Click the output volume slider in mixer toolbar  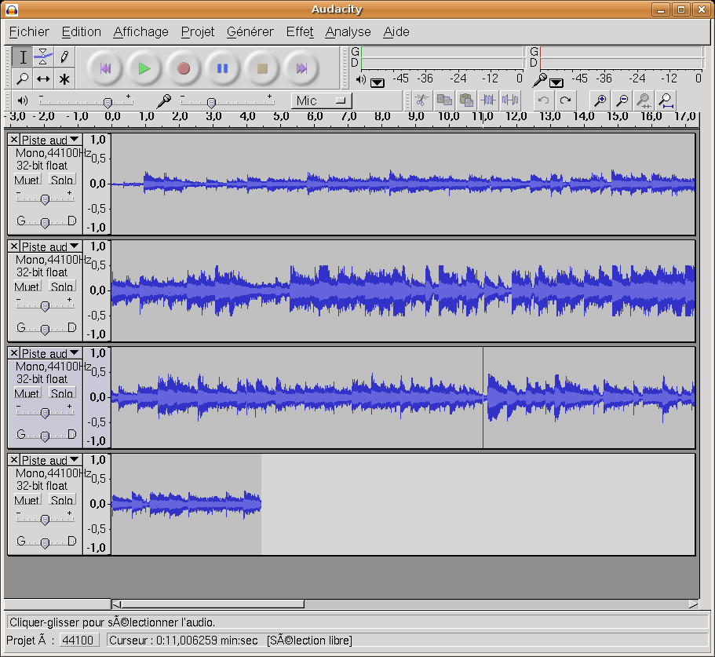[86, 100]
